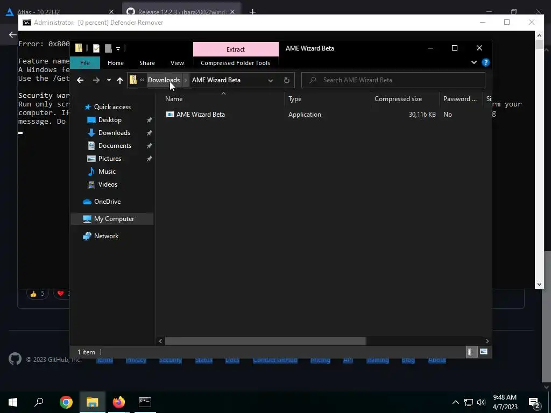Go back in File Explorer
The height and width of the screenshot is (413, 551).
point(80,80)
